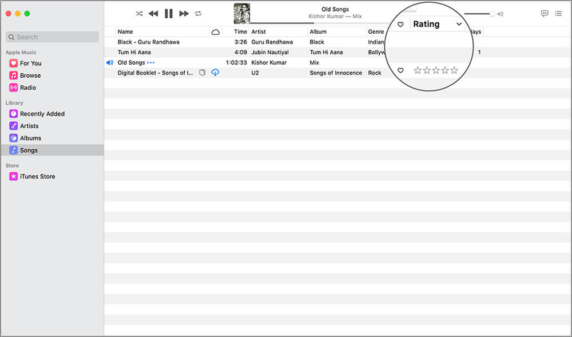This screenshot has width=572, height=337.
Task: Toggle shuffle playback
Action: (139, 14)
